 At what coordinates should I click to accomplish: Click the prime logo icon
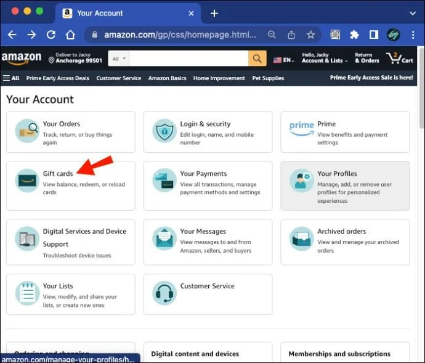point(302,128)
